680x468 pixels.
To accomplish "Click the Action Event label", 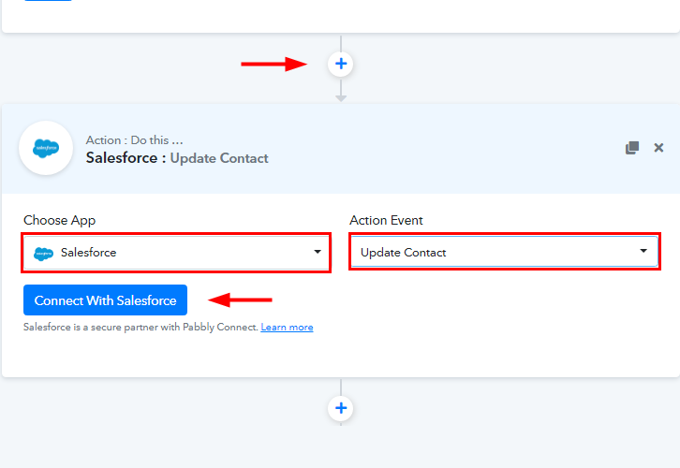I will tap(386, 220).
